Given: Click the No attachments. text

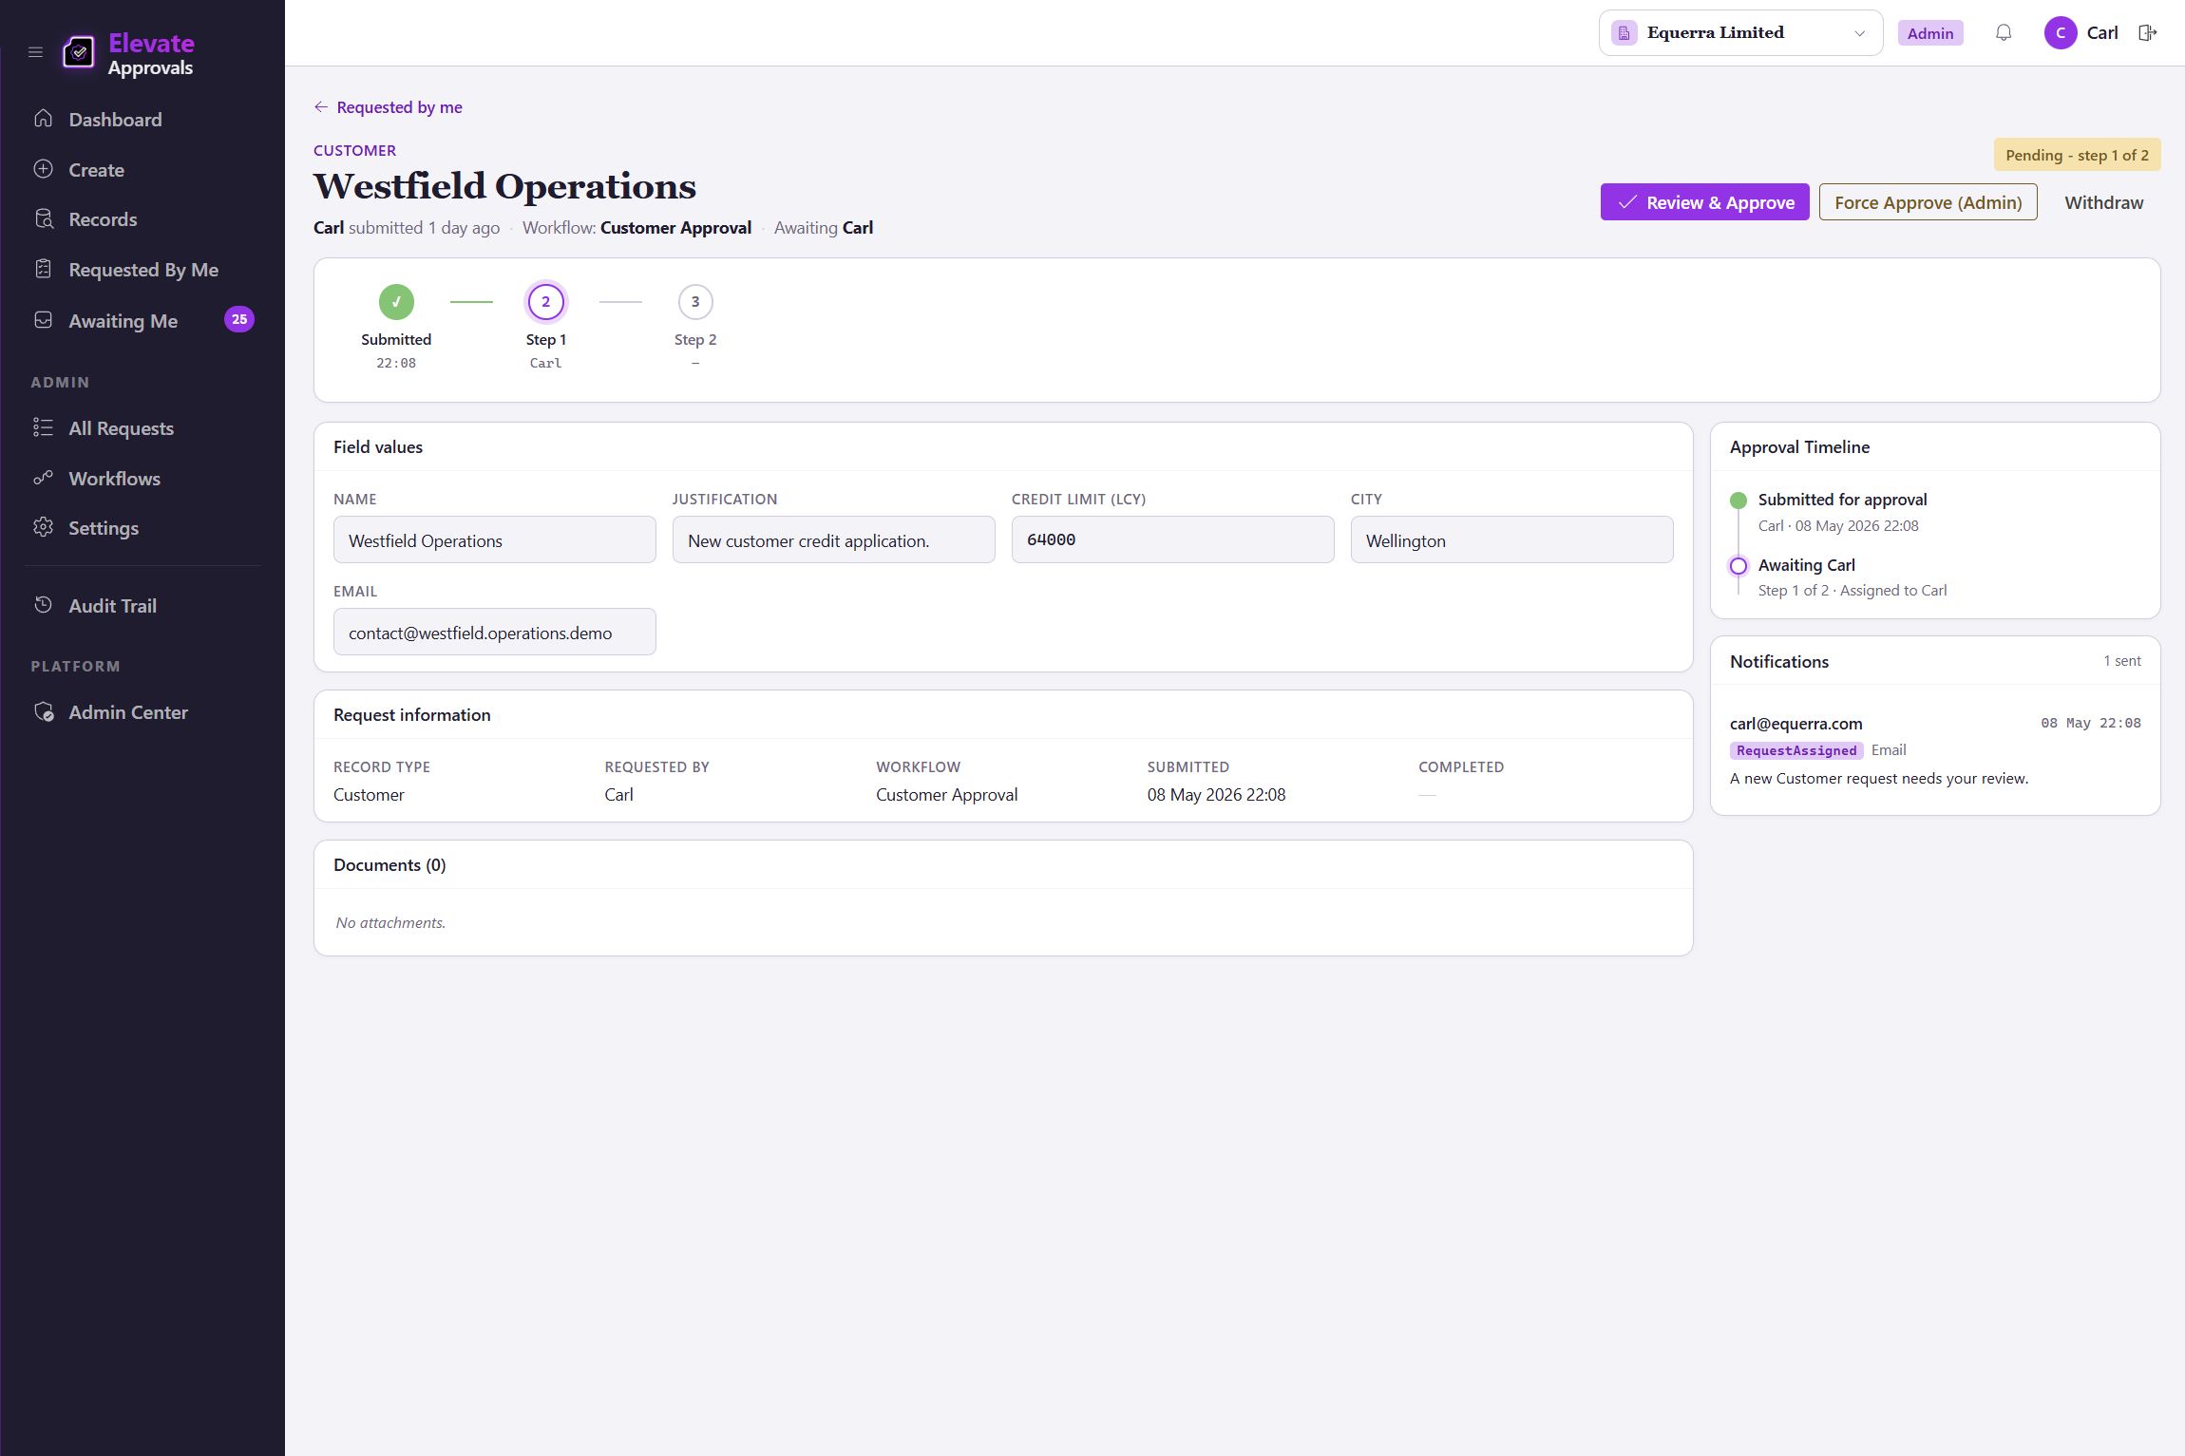Looking at the screenshot, I should 390,923.
